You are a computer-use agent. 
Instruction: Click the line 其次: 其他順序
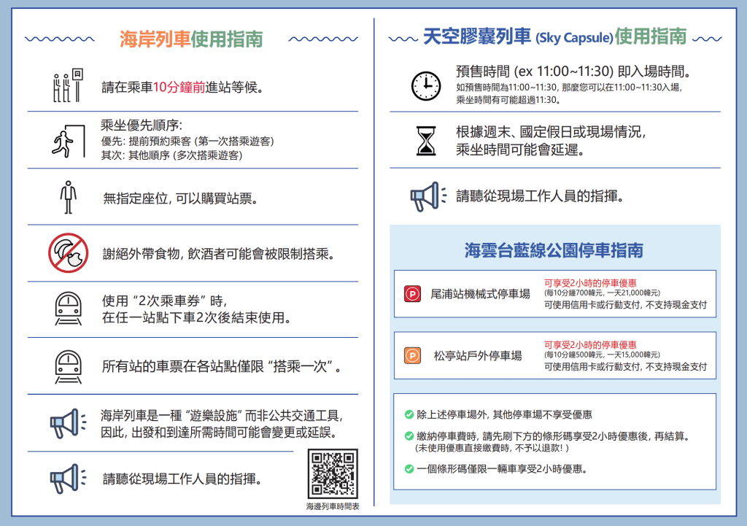tap(172, 155)
